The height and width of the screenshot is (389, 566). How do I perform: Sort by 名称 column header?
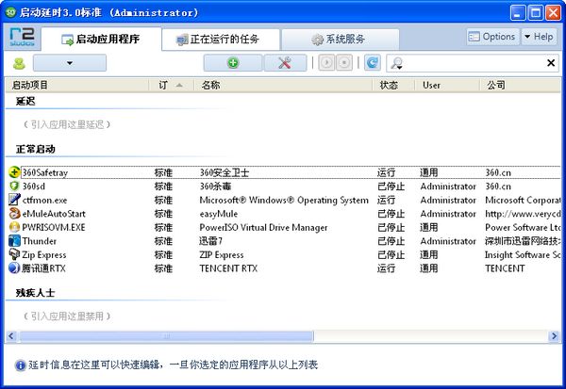click(x=283, y=85)
